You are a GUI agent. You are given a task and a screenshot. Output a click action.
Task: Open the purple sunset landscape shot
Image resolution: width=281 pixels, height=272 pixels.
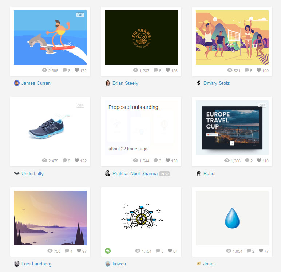50,218
